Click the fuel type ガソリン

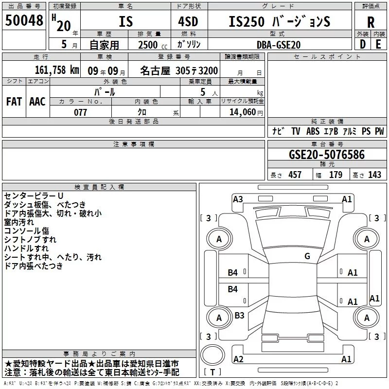189,44
